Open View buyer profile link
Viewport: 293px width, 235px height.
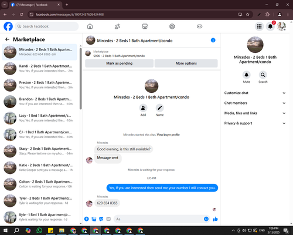(168, 135)
